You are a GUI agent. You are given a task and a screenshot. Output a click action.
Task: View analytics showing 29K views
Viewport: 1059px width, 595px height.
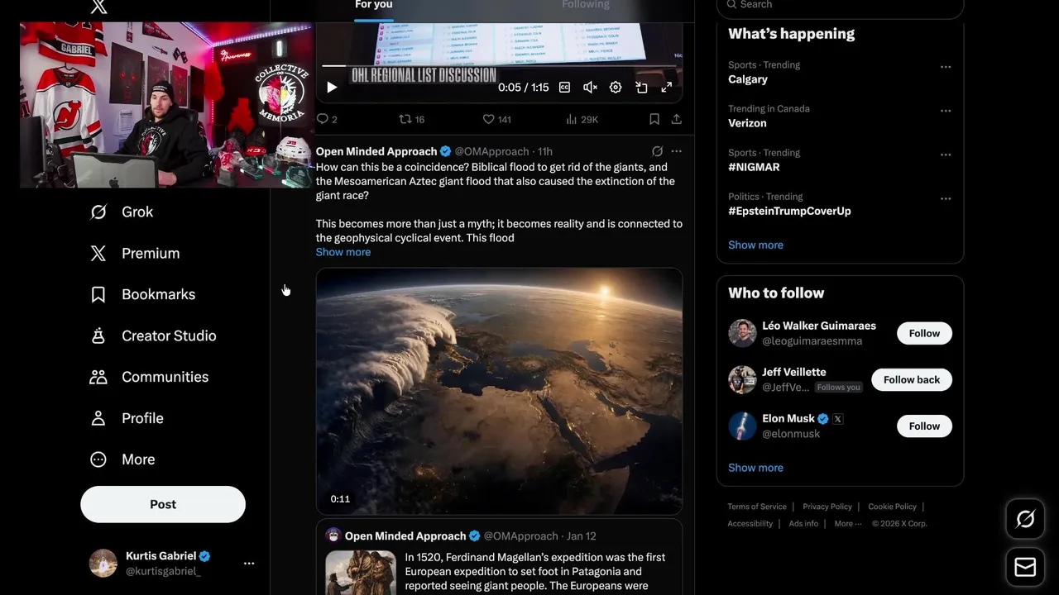click(x=582, y=119)
